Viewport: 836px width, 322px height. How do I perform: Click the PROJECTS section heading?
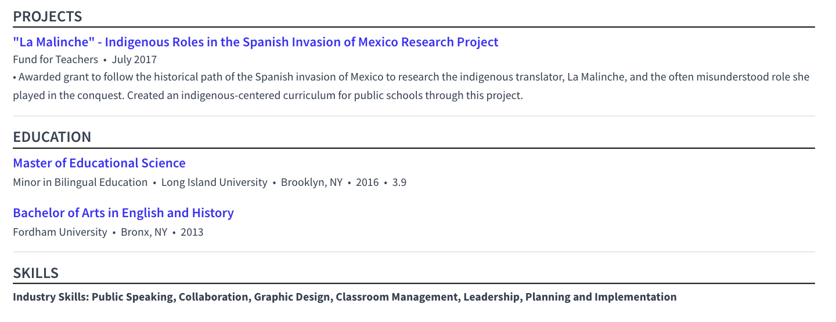tap(48, 17)
